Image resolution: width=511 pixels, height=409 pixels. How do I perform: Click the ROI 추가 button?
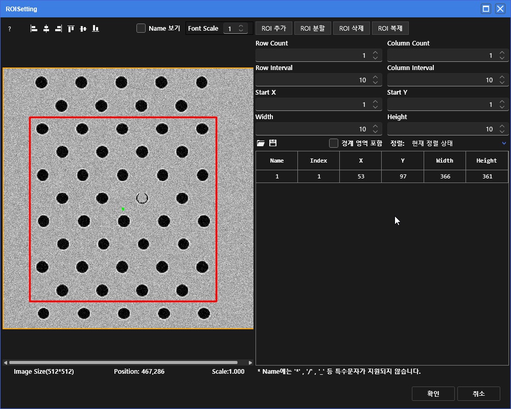point(273,28)
